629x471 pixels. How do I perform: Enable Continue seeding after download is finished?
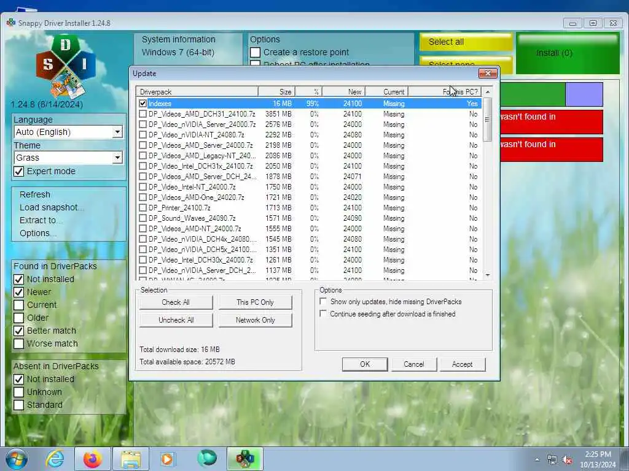(323, 313)
